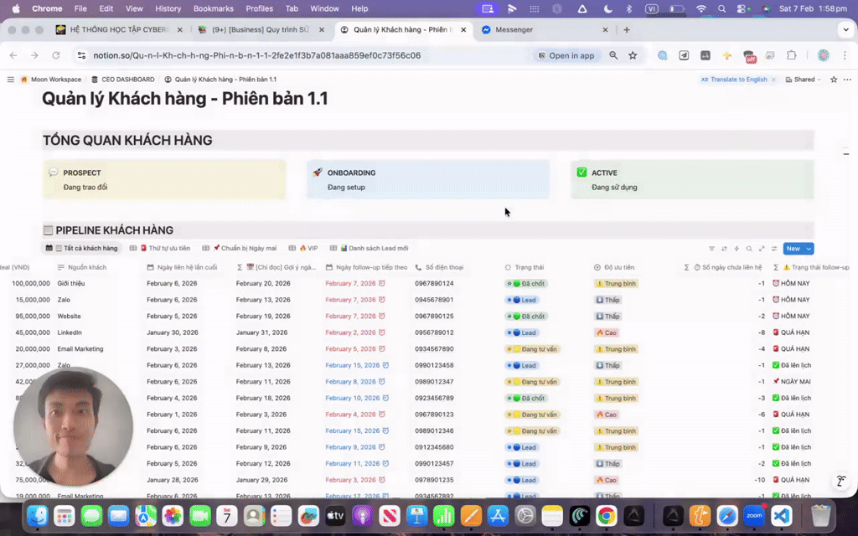Open the ACTIVE card
This screenshot has width=858, height=536.
click(x=692, y=179)
